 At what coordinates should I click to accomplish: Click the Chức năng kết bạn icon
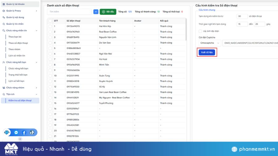point(4,62)
